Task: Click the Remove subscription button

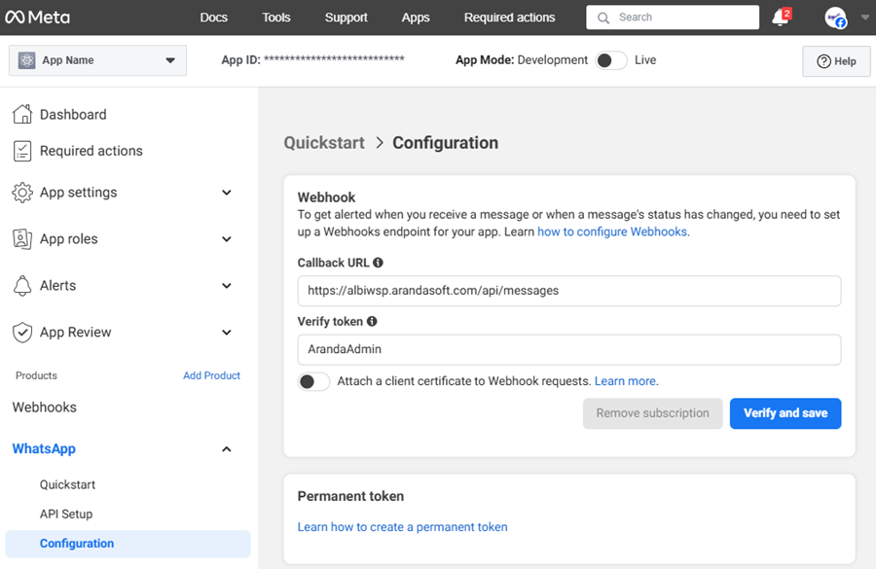Action: [652, 413]
